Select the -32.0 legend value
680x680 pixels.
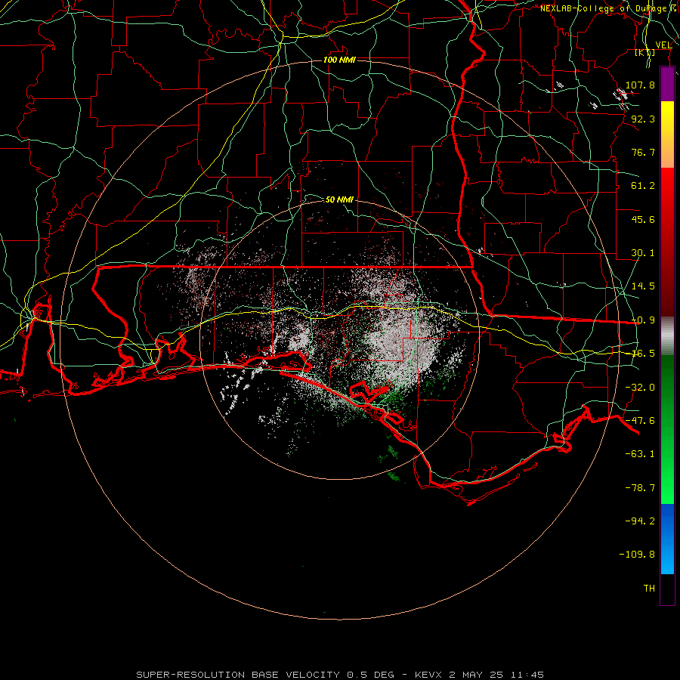640,388
